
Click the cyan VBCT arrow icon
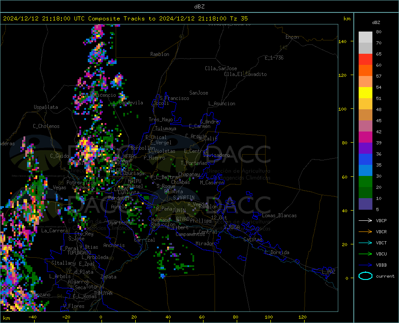[365, 243]
